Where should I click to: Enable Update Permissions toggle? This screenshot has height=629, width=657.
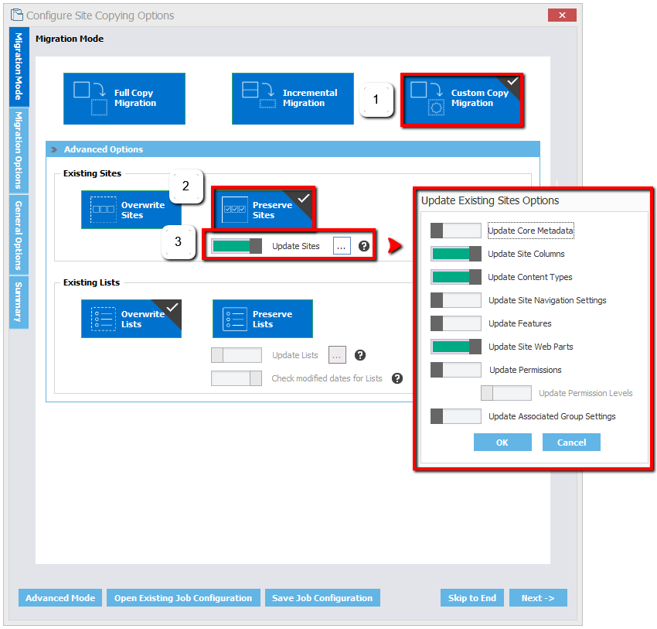pos(456,370)
